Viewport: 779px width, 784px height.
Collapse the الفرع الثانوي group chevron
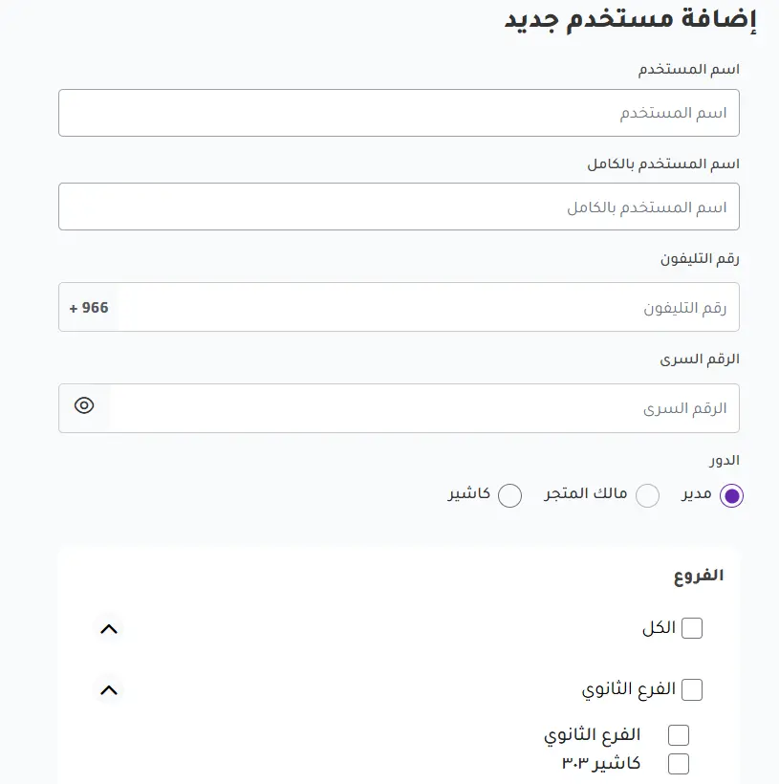[109, 689]
